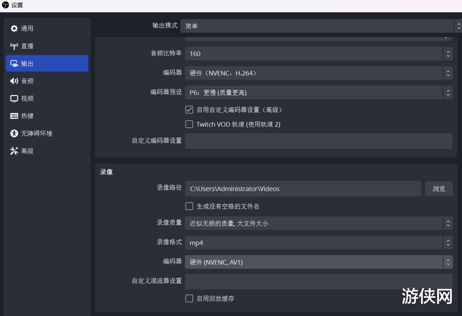This screenshot has height=316, width=462.
Task: Click the 音频 speaker icon in sidebar
Action: tap(14, 81)
